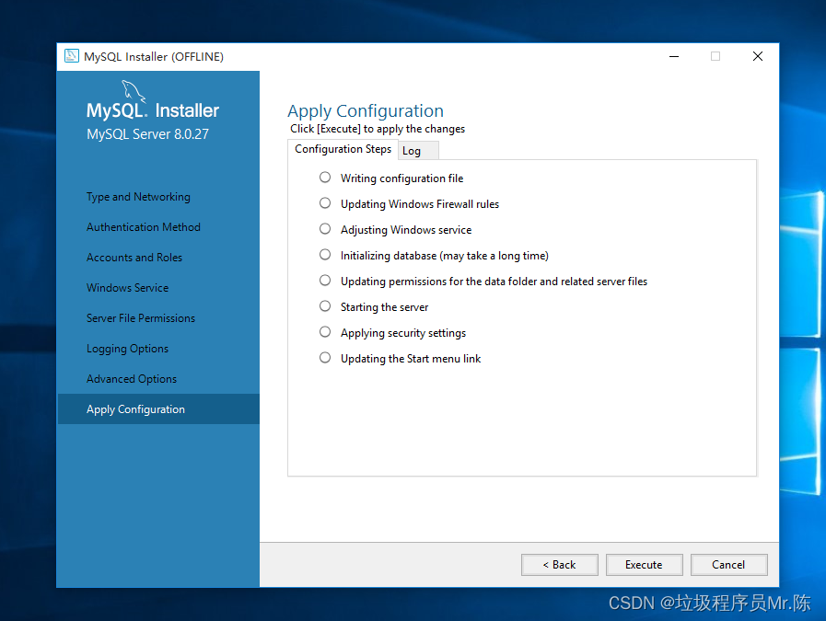Select the Updating Start menu link indicator
The width and height of the screenshot is (826, 621).
325,358
